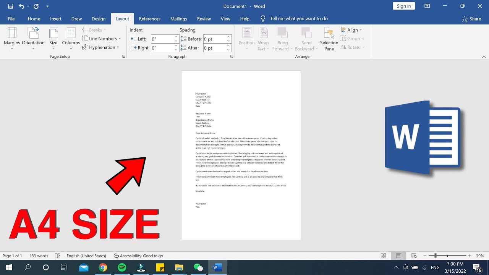Open the Margins gallery
The height and width of the screenshot is (275, 489).
point(12,39)
